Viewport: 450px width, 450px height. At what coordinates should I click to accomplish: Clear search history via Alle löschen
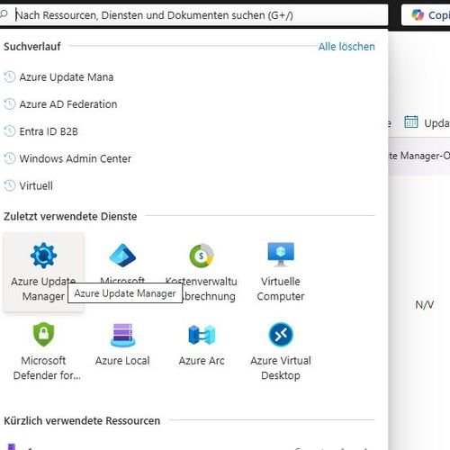[346, 47]
